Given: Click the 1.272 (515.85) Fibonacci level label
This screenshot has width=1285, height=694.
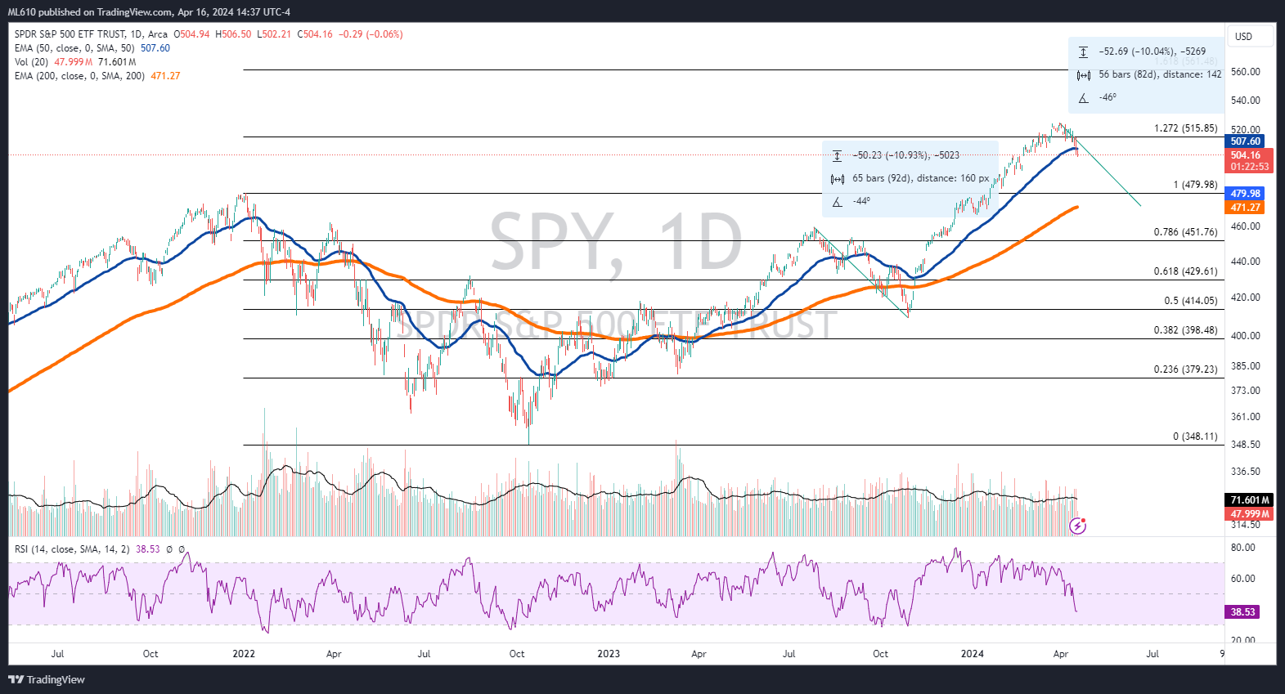Looking at the screenshot, I should tap(1185, 128).
